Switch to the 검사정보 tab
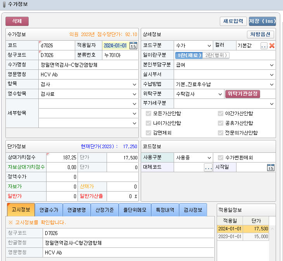Screen dimensions: 283x261 pos(193,210)
